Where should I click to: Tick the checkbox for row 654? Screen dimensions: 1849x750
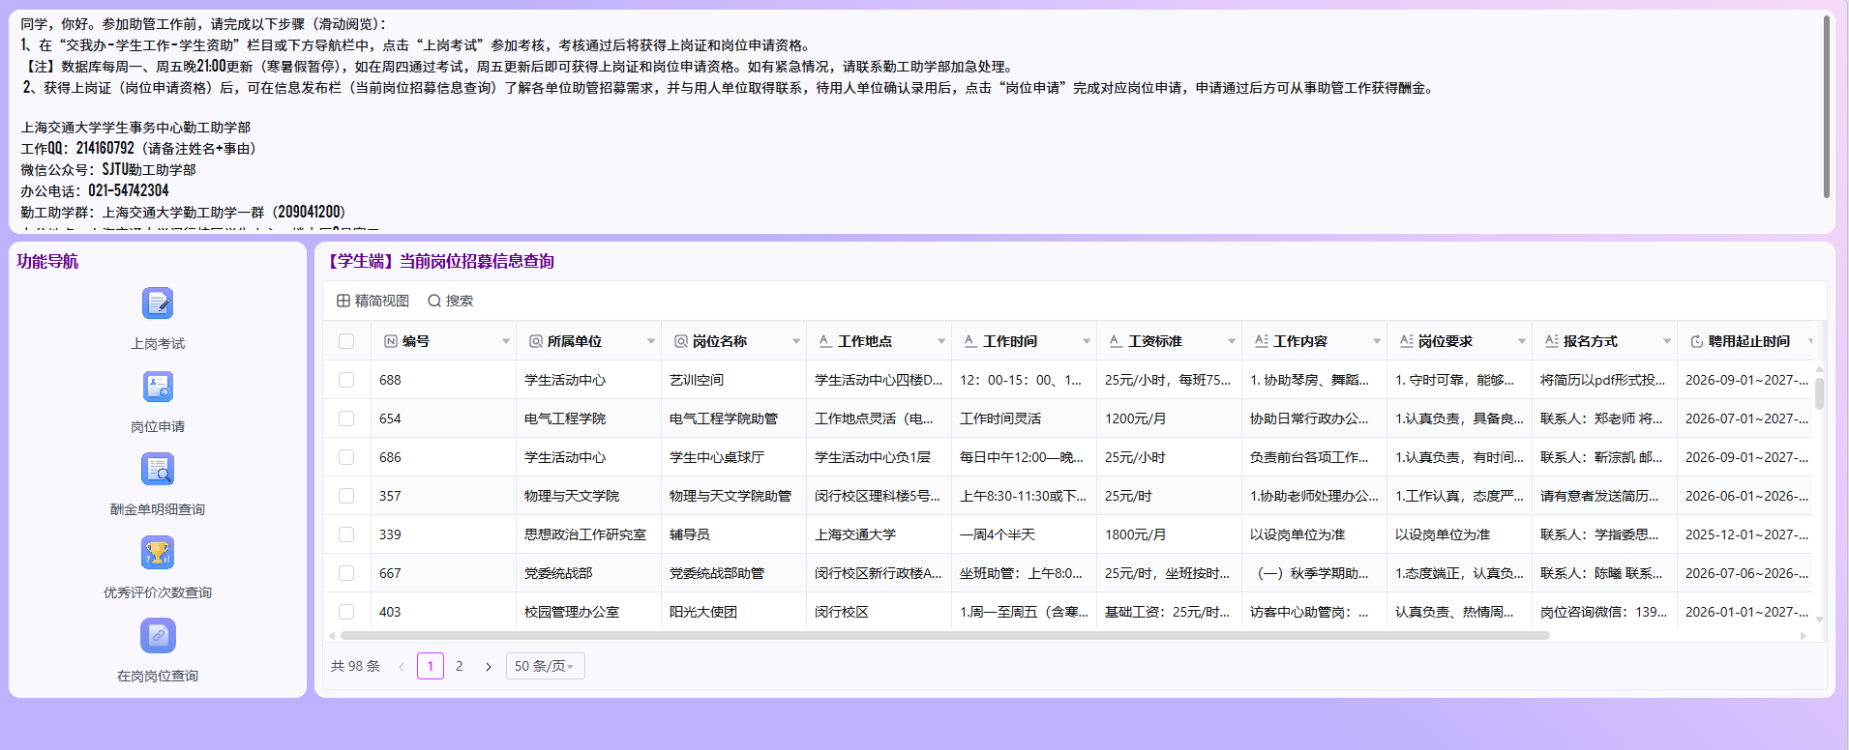tap(346, 418)
